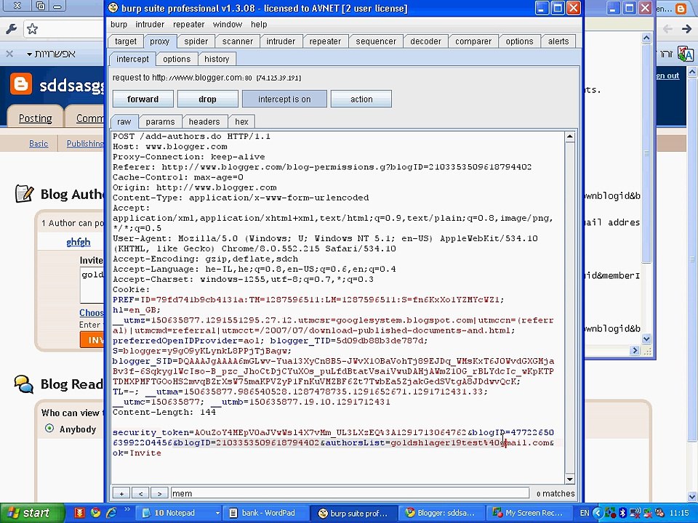Click the ghfgh author link

[79, 242]
